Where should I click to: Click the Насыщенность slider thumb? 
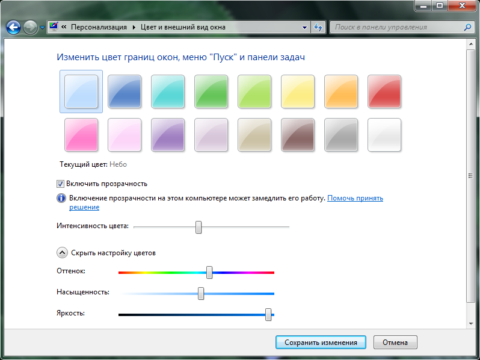(x=201, y=293)
